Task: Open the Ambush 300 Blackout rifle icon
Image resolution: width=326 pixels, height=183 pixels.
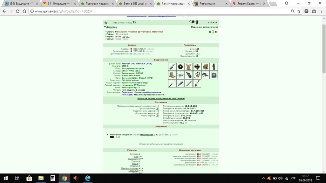Action: (x=172, y=67)
